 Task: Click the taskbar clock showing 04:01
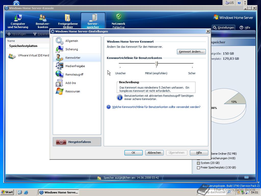[255, 192]
